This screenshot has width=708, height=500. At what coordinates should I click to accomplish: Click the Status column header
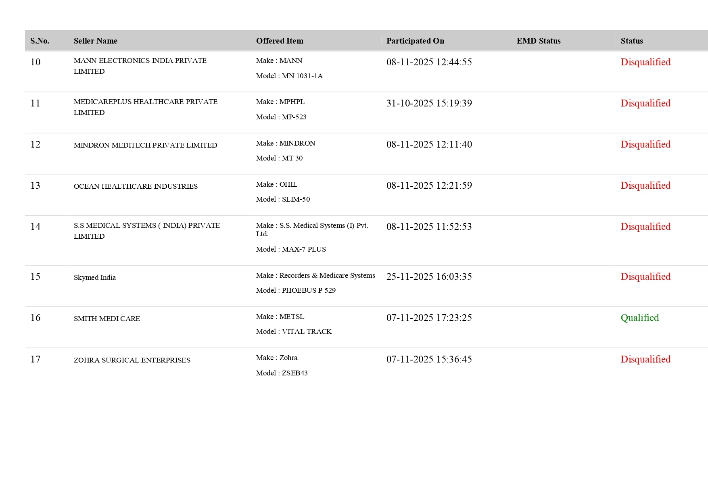pos(632,41)
